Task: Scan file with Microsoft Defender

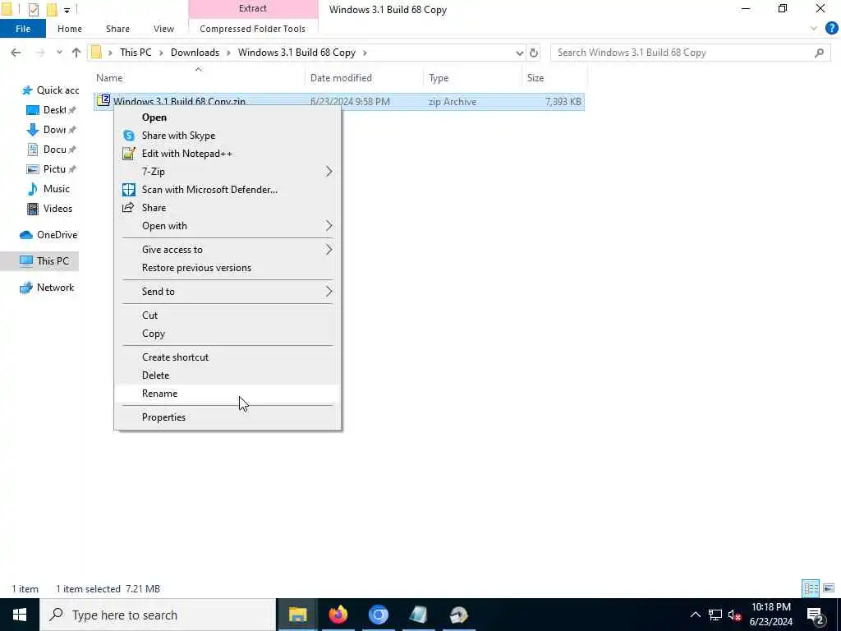Action: (x=227, y=190)
